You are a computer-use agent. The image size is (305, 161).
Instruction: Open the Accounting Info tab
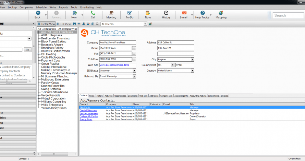(181, 96)
